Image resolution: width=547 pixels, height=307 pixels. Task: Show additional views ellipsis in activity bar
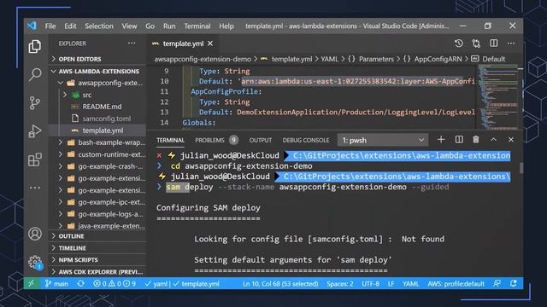(35, 188)
